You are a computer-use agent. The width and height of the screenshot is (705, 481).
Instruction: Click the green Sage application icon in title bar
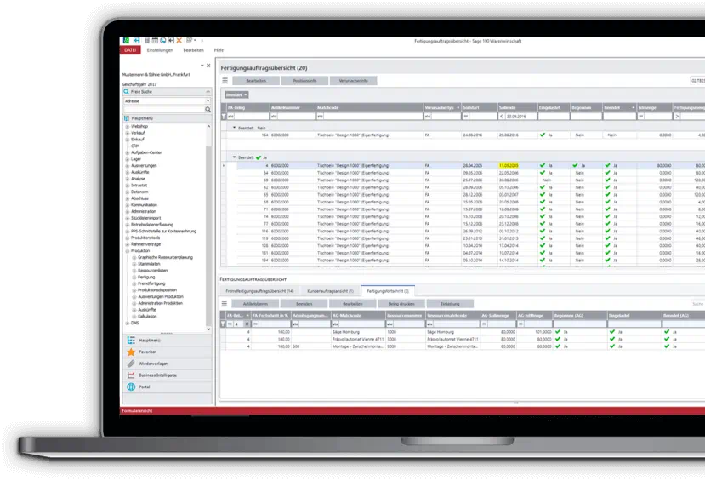pos(127,41)
